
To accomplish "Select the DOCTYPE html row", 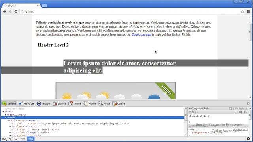I will coord(15,109).
